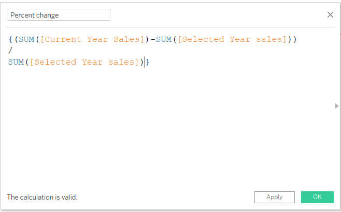Click the opening curly brace of the formula
The height and width of the screenshot is (212, 341).
click(x=10, y=39)
